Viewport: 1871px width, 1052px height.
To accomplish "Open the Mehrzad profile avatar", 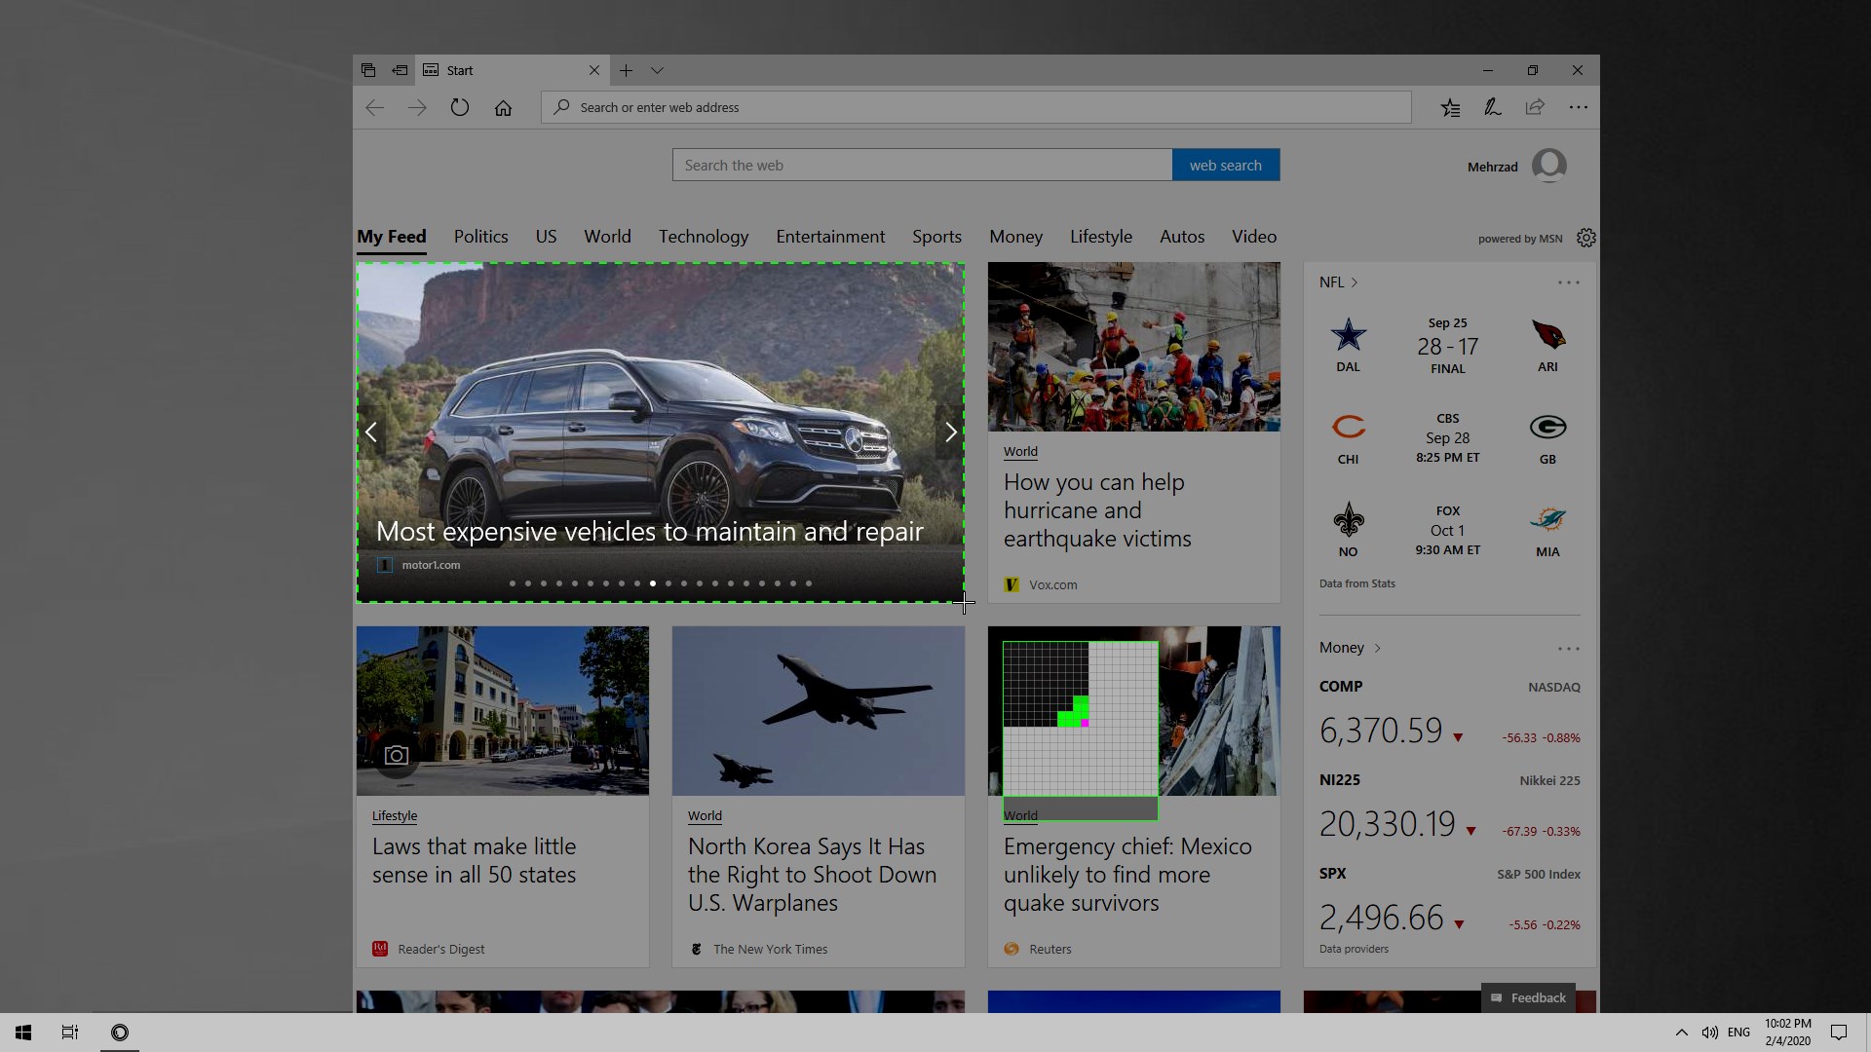I will [1548, 166].
